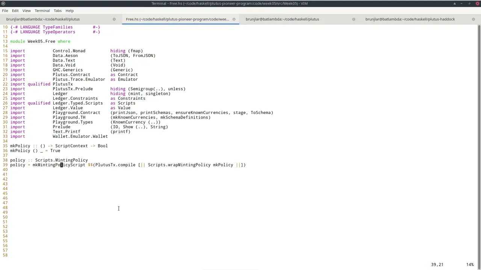Screen dimensions: 481x270
Task: Close the leftmost plutus terminal tab
Action: (x=114, y=19)
